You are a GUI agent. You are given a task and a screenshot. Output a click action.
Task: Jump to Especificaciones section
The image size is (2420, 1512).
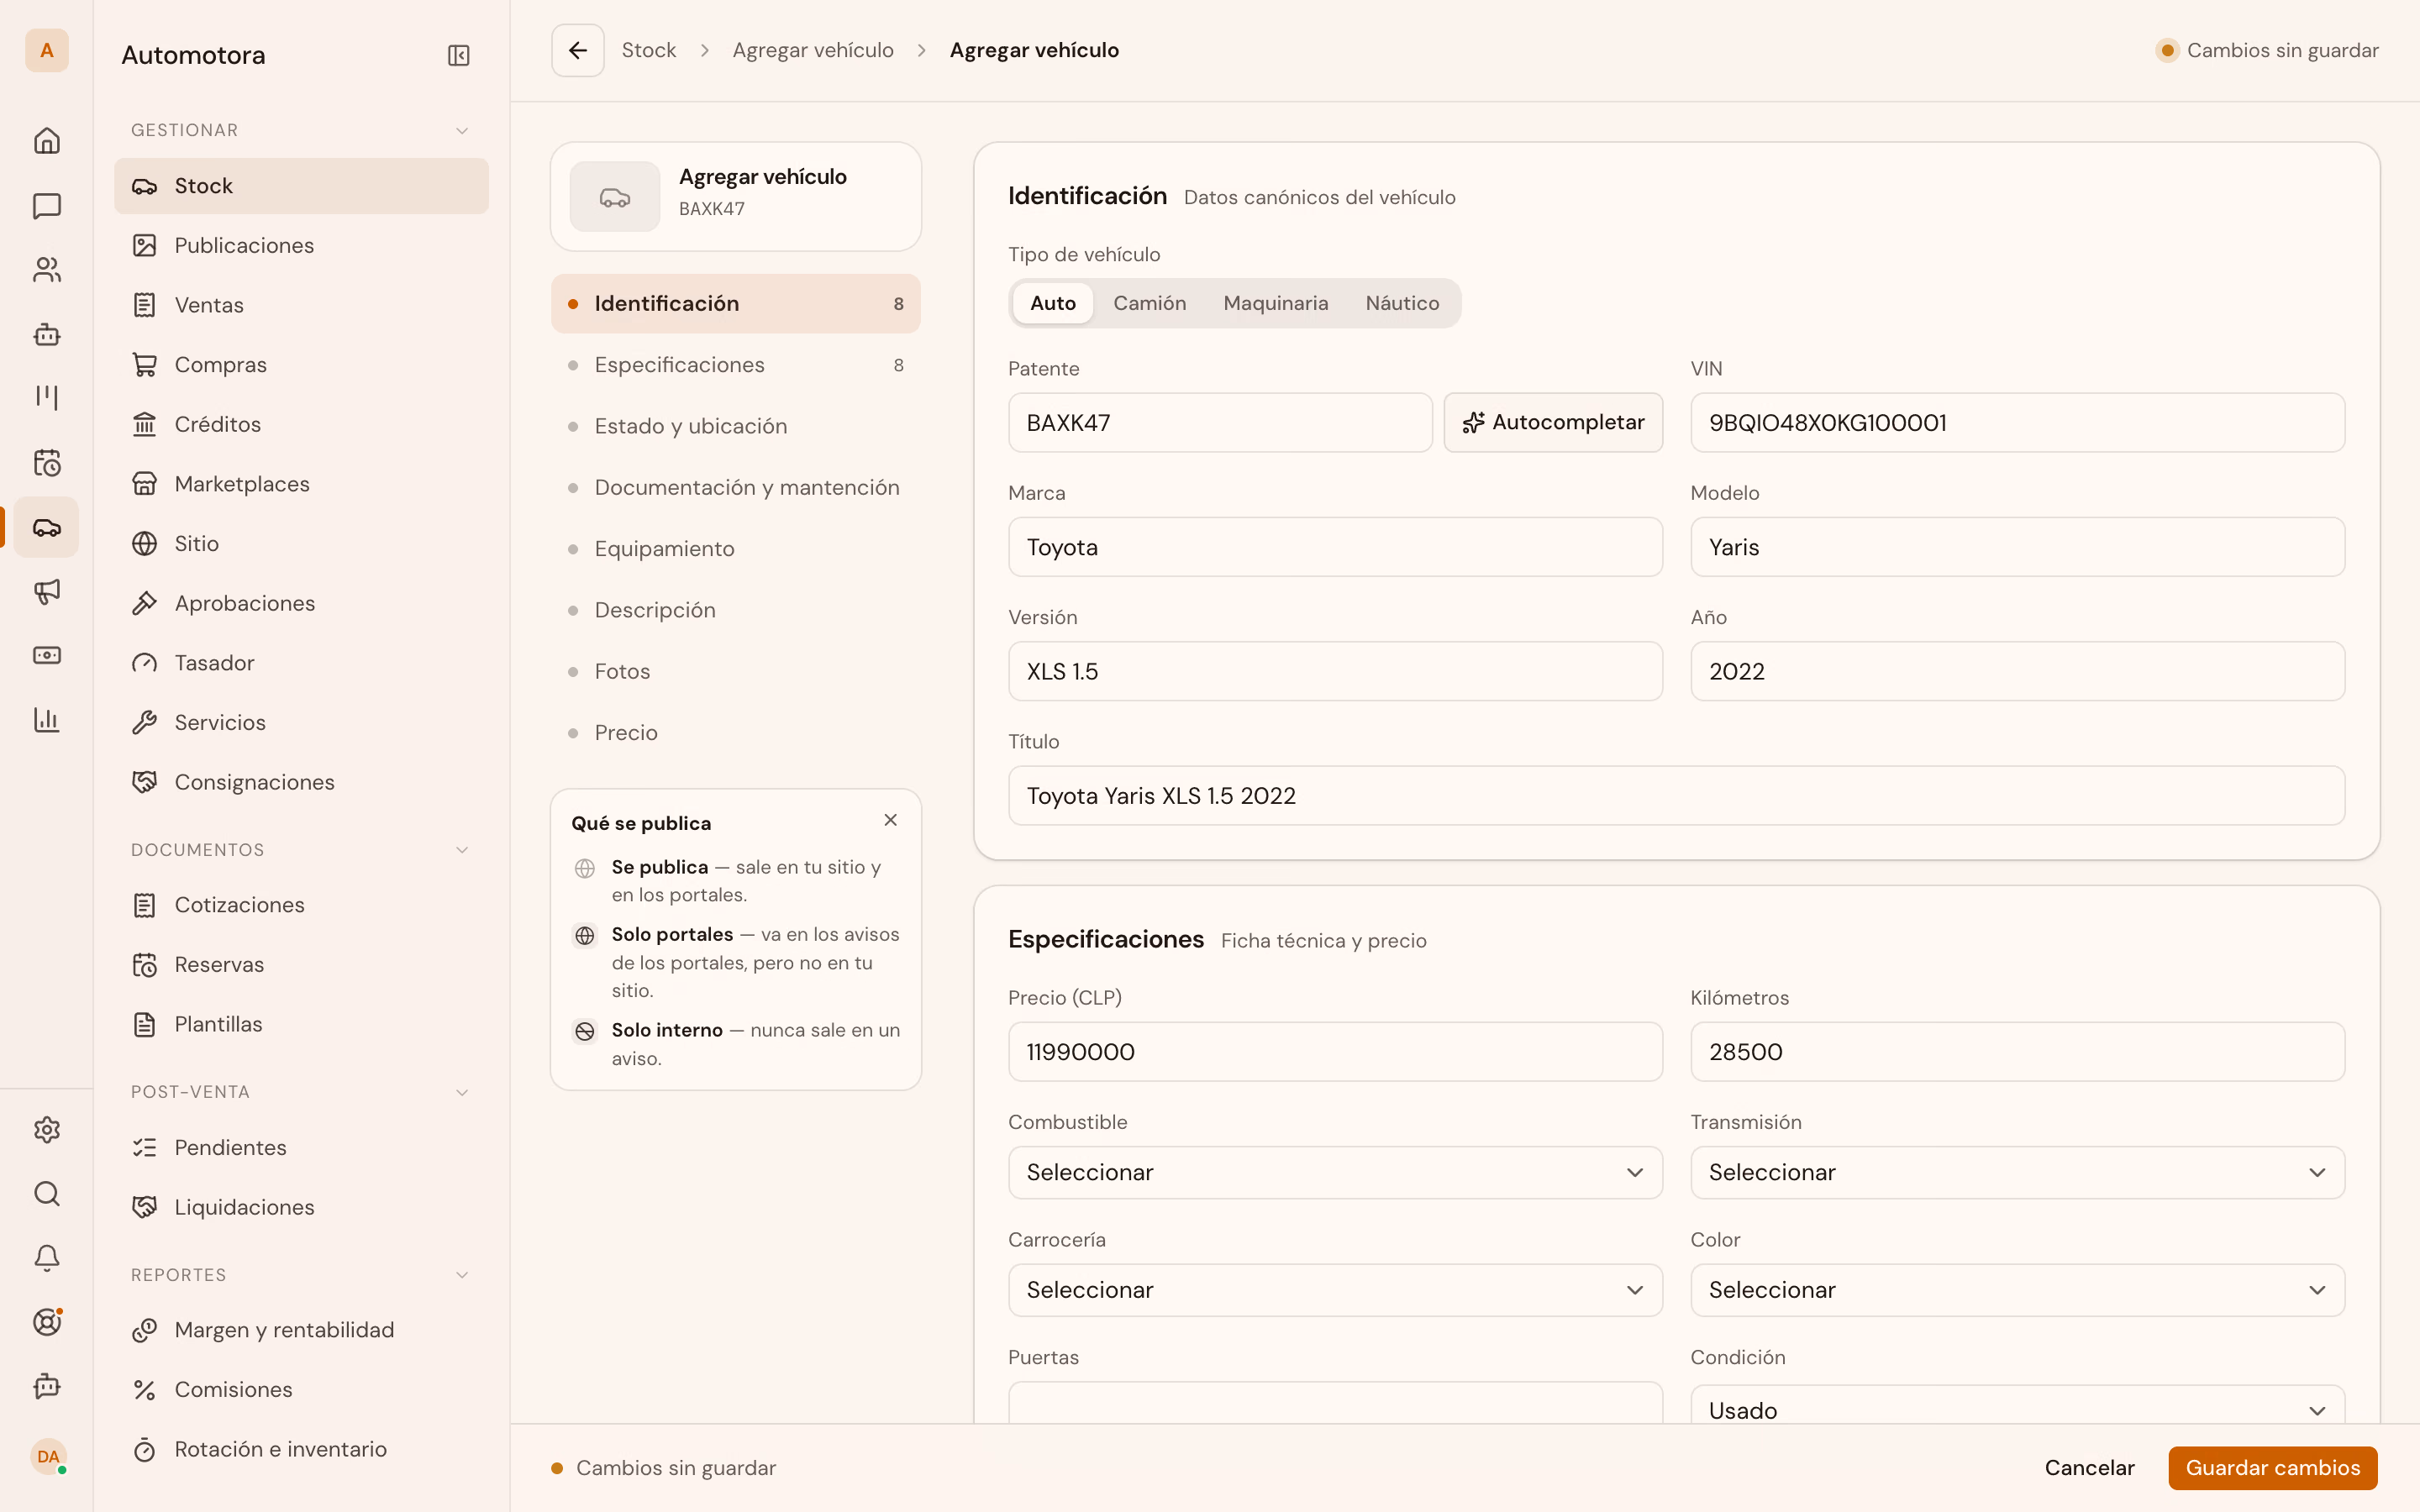pyautogui.click(x=735, y=365)
